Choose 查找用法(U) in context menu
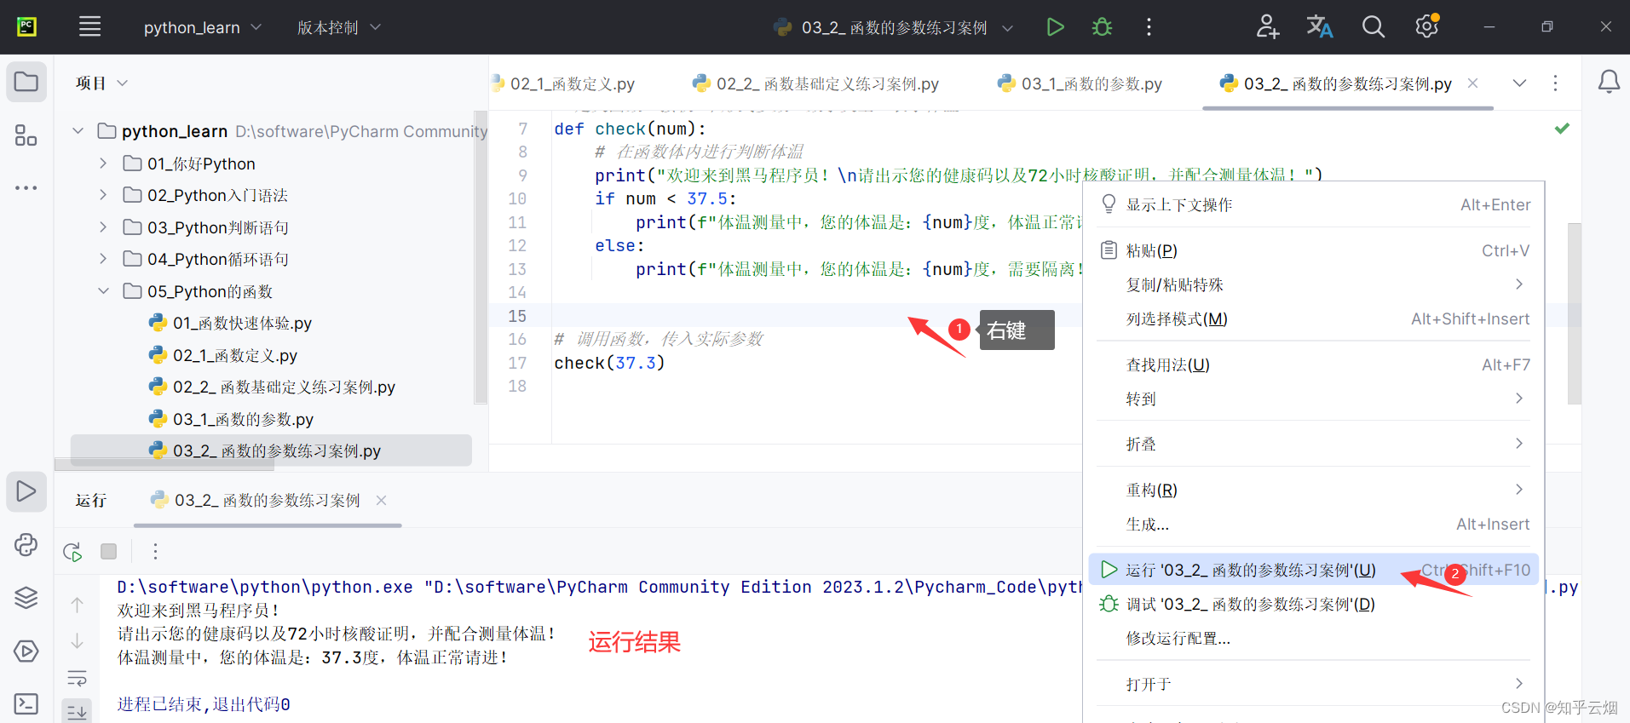 (1313, 364)
